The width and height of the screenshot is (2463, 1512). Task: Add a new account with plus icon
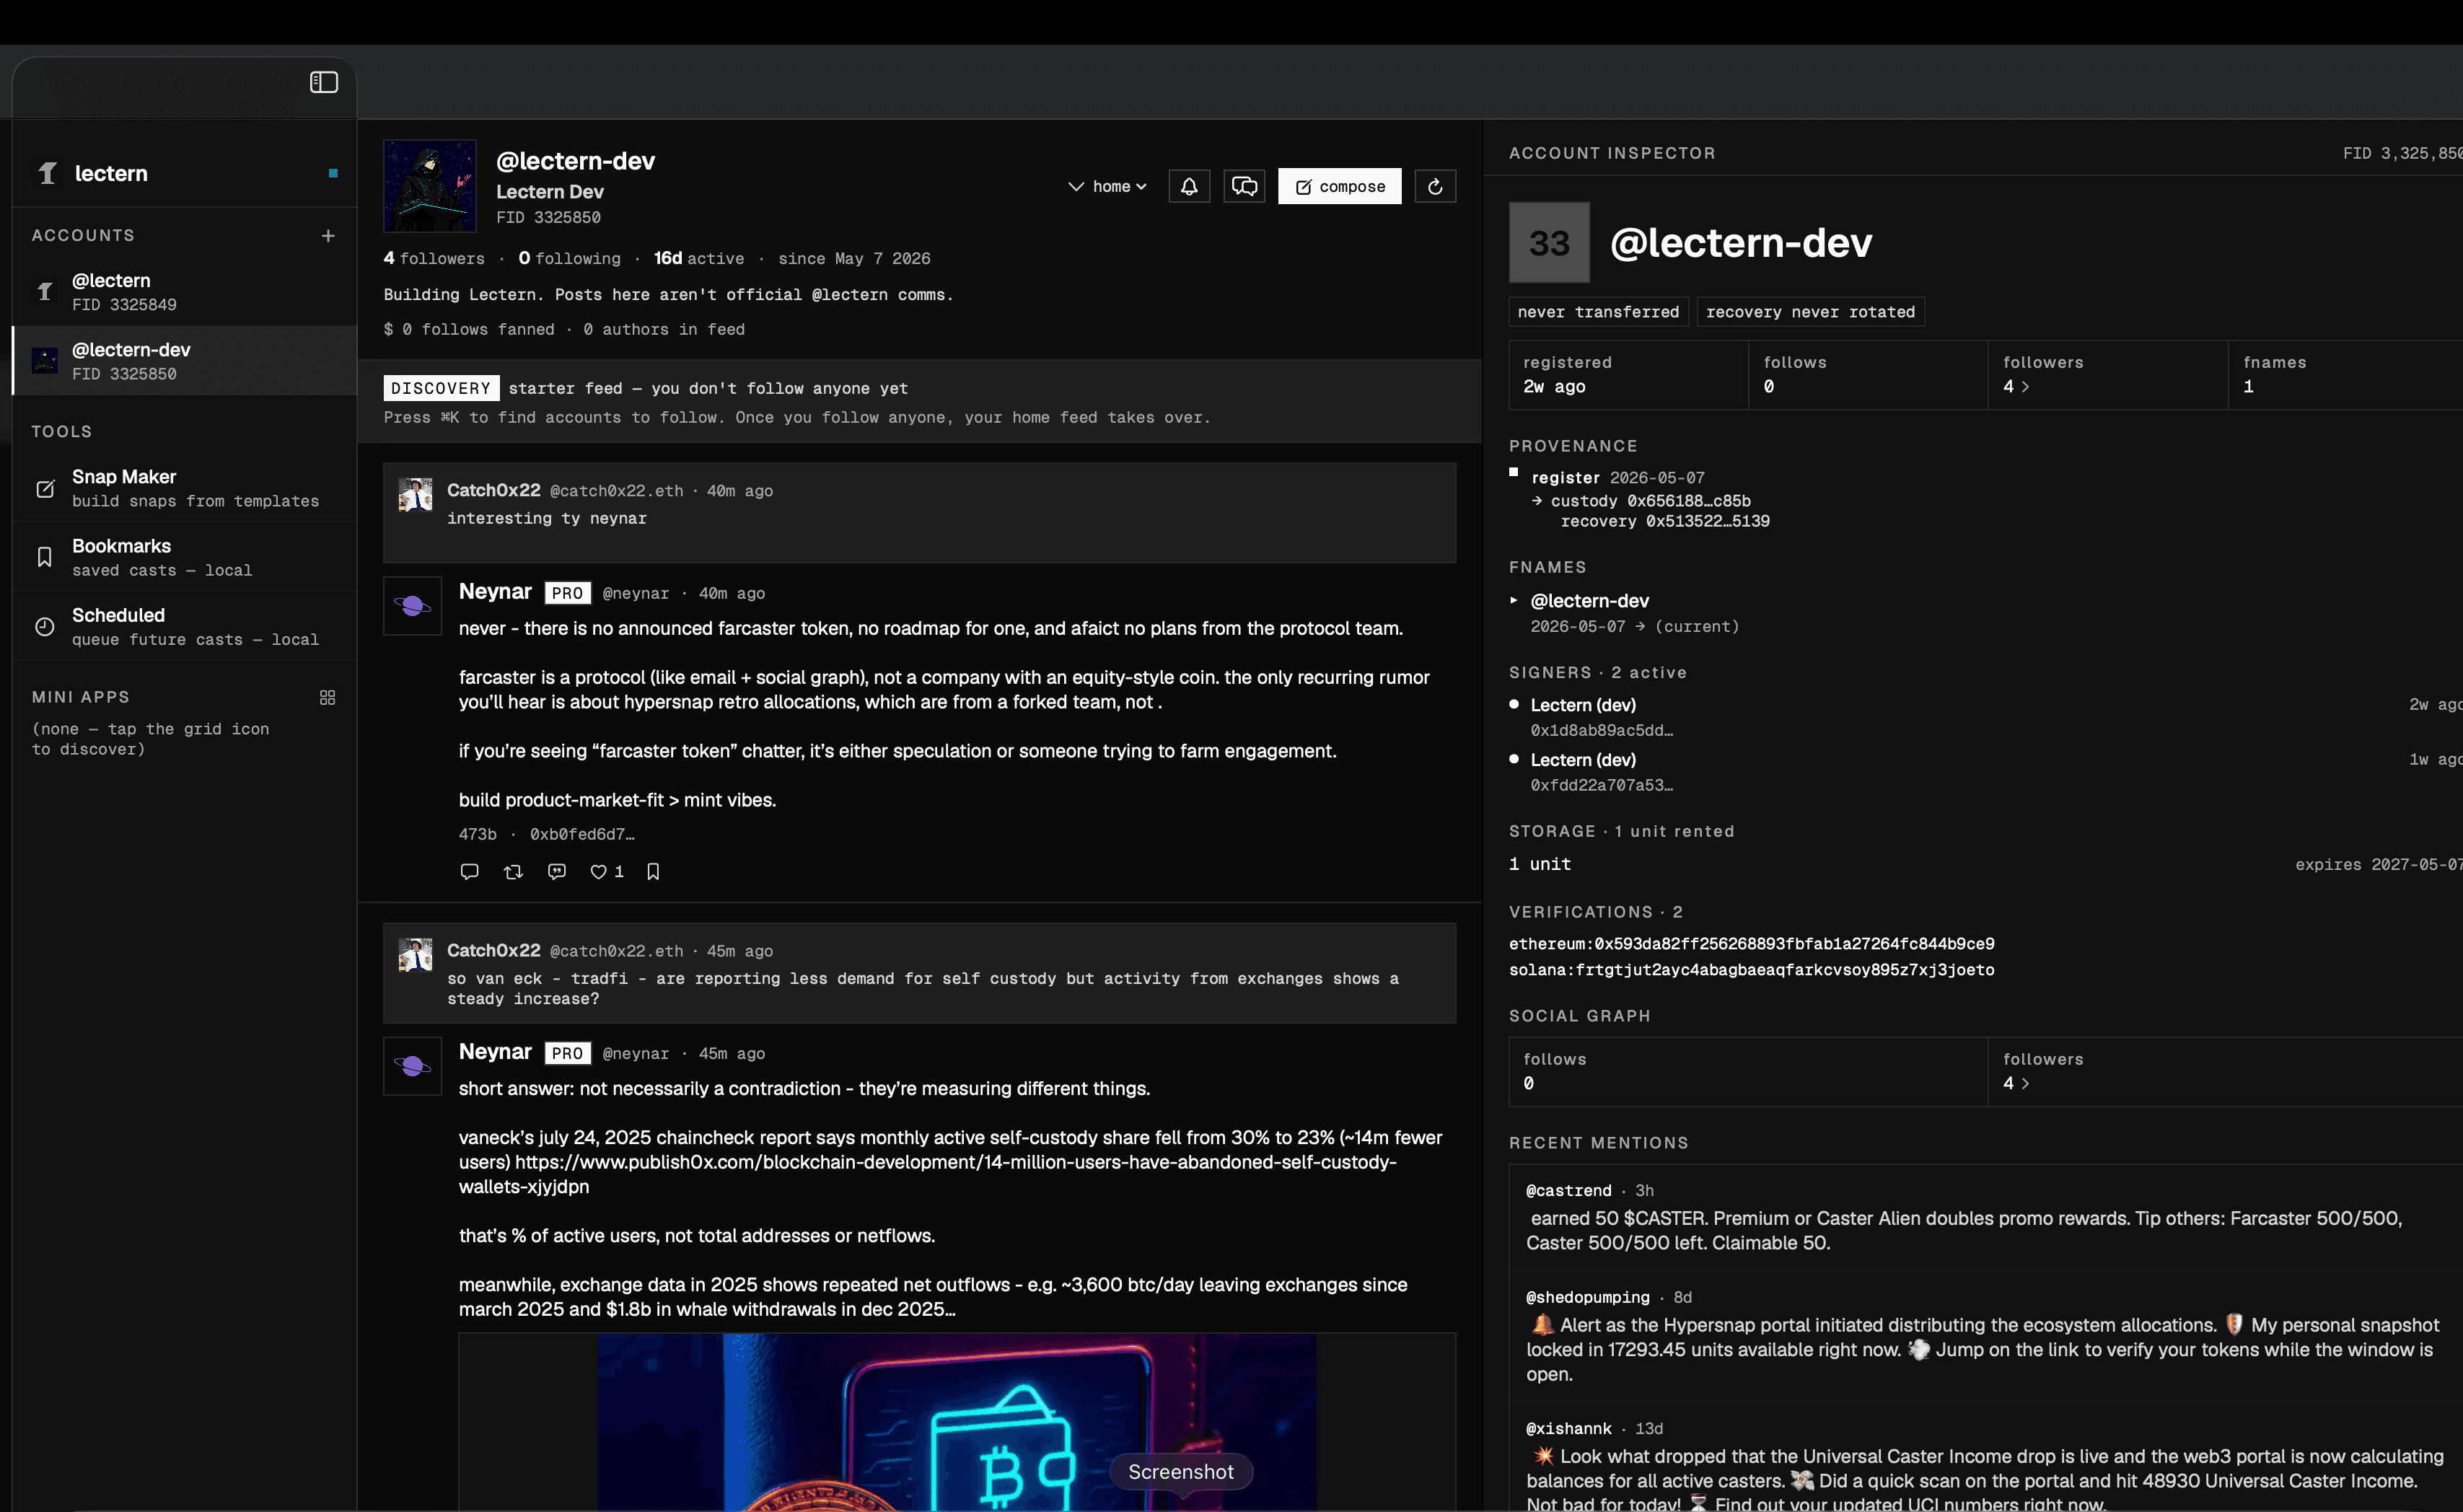pyautogui.click(x=328, y=236)
